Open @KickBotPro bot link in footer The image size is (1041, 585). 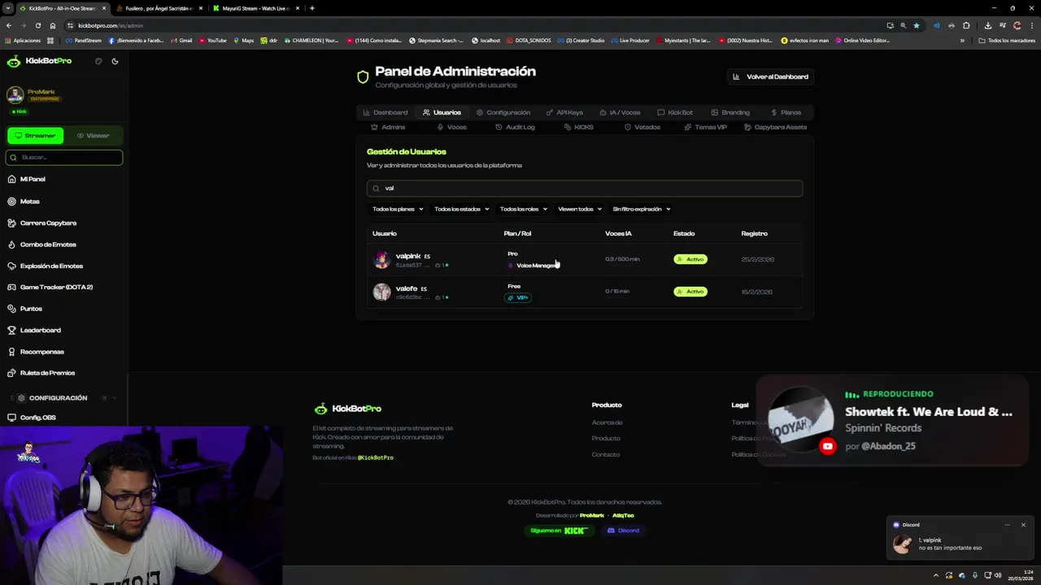pyautogui.click(x=375, y=457)
